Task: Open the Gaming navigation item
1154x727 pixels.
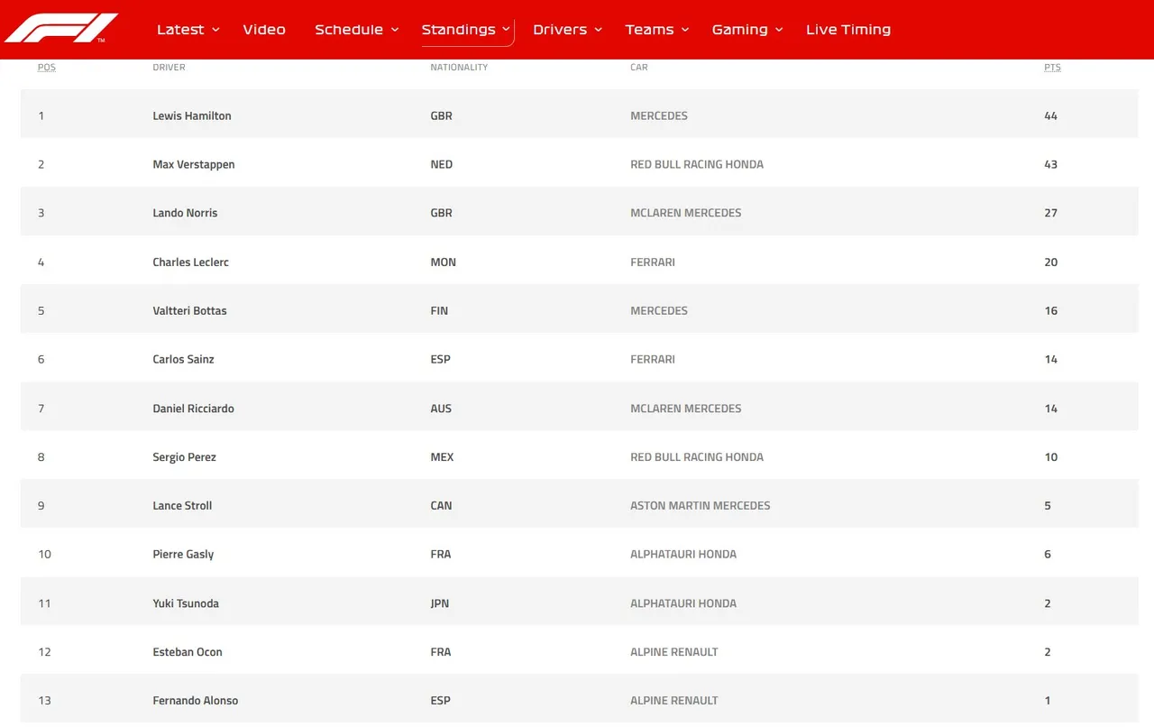Action: point(740,30)
